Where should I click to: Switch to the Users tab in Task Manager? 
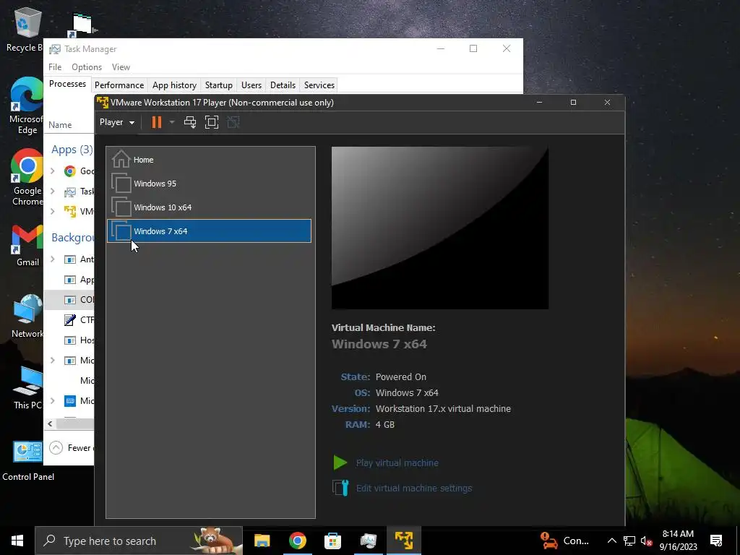pyautogui.click(x=251, y=85)
